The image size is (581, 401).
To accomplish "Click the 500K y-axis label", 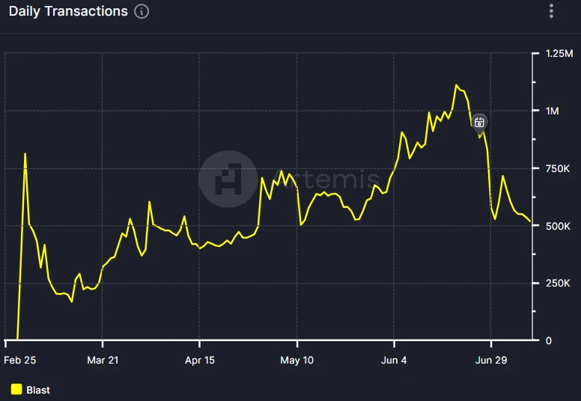I will point(559,226).
